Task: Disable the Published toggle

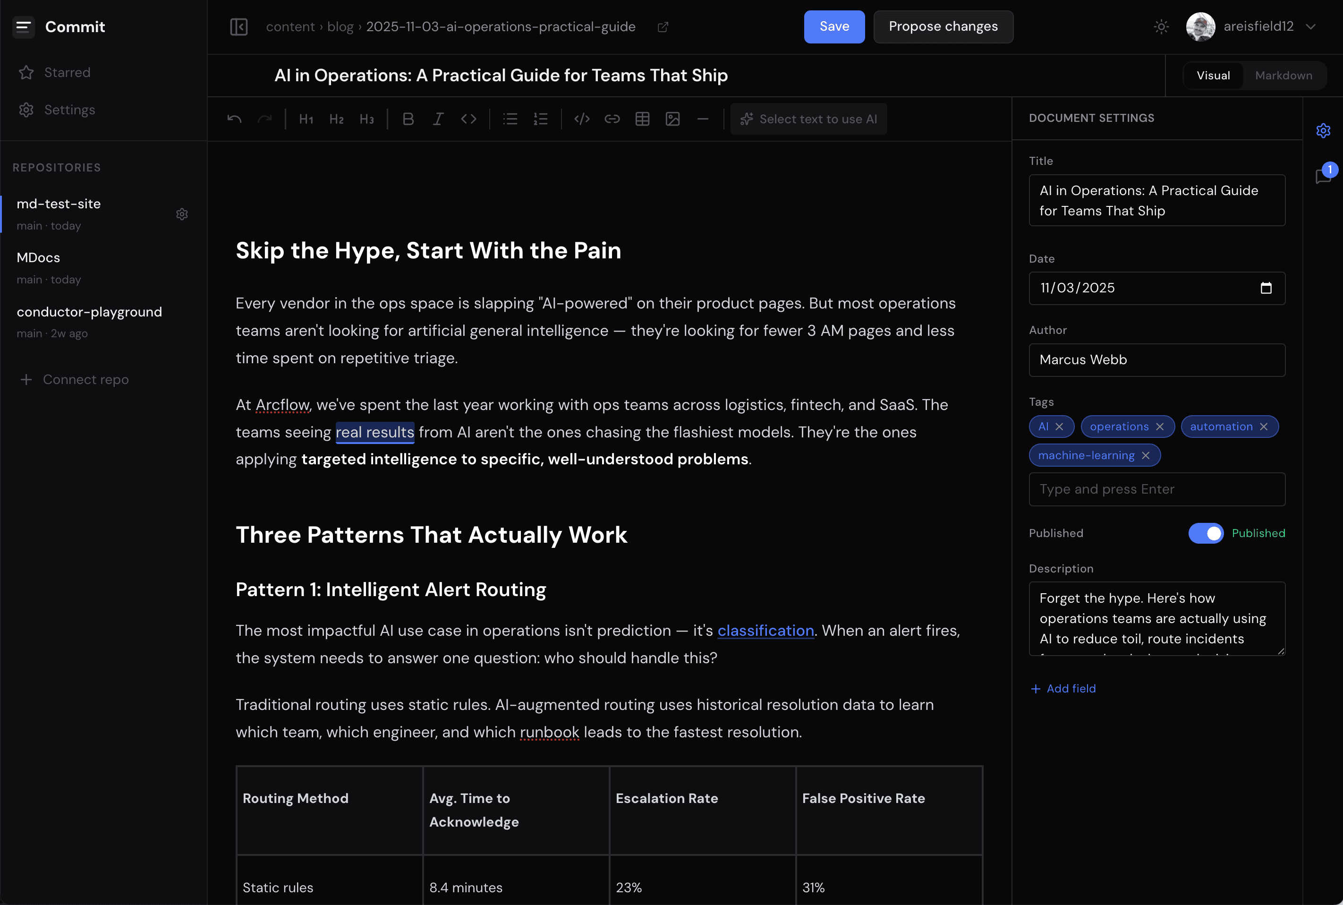Action: tap(1206, 533)
